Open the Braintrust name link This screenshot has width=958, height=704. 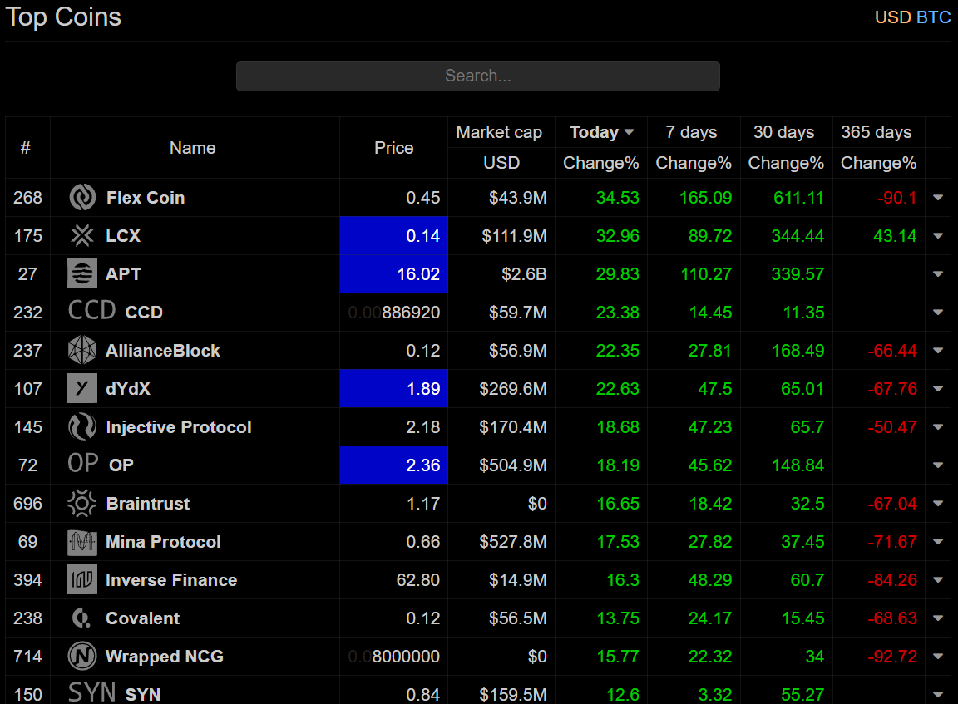click(148, 504)
